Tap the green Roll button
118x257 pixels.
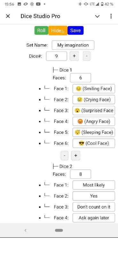point(41,31)
